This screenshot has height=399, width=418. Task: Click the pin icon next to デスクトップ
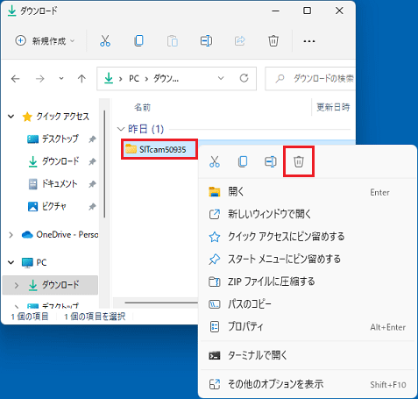(92, 139)
